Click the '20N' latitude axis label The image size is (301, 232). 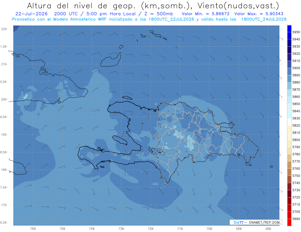[4, 99]
